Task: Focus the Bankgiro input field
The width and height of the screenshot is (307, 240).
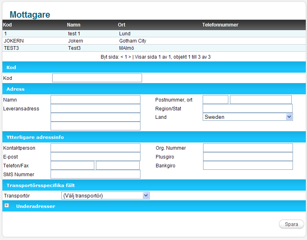Action: pyautogui.click(x=248, y=165)
